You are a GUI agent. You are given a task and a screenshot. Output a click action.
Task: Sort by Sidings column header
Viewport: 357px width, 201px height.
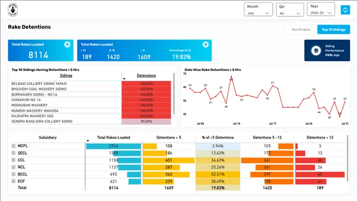point(66,75)
